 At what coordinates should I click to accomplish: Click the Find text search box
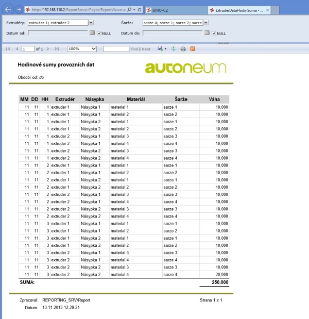pos(116,49)
